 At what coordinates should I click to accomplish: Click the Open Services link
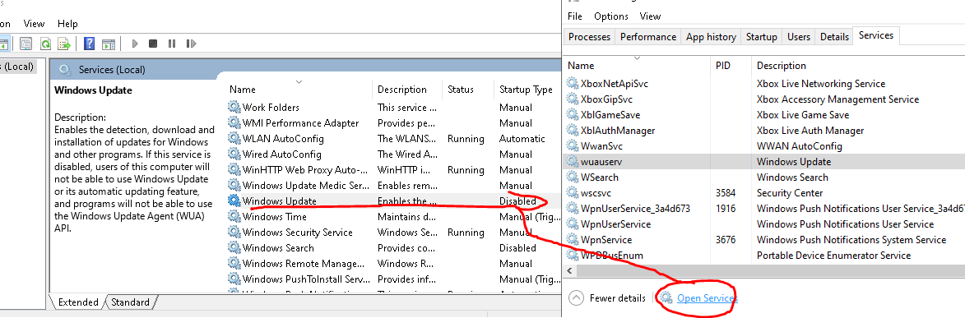point(708,297)
